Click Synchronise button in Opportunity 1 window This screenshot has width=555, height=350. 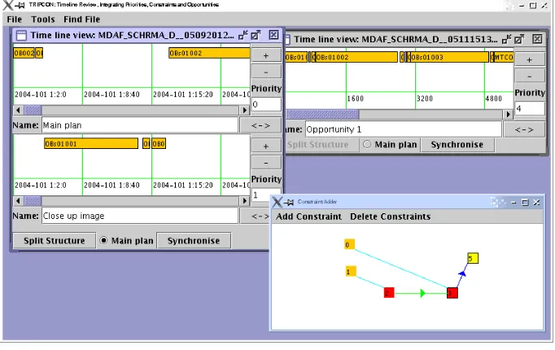[457, 144]
